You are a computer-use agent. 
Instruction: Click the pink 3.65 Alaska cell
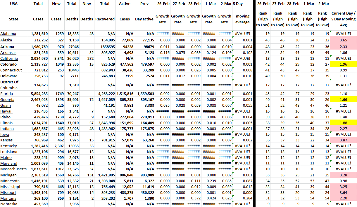343,40
